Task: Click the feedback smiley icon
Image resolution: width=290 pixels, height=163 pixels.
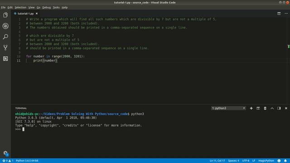Action: tap(279, 161)
